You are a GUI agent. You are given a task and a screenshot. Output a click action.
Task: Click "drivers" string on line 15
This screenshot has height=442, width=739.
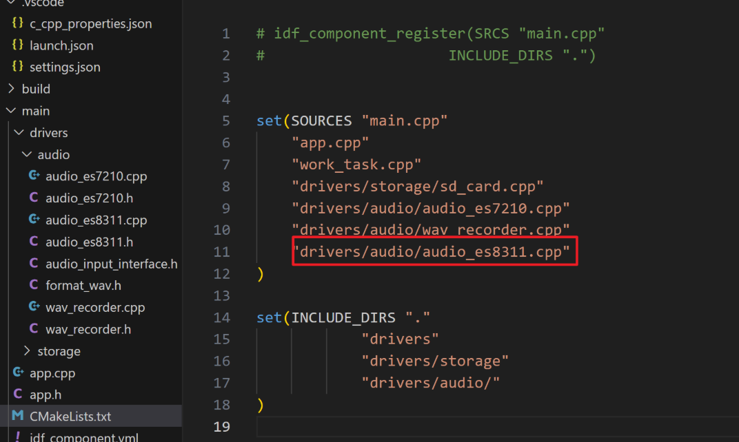(x=400, y=339)
